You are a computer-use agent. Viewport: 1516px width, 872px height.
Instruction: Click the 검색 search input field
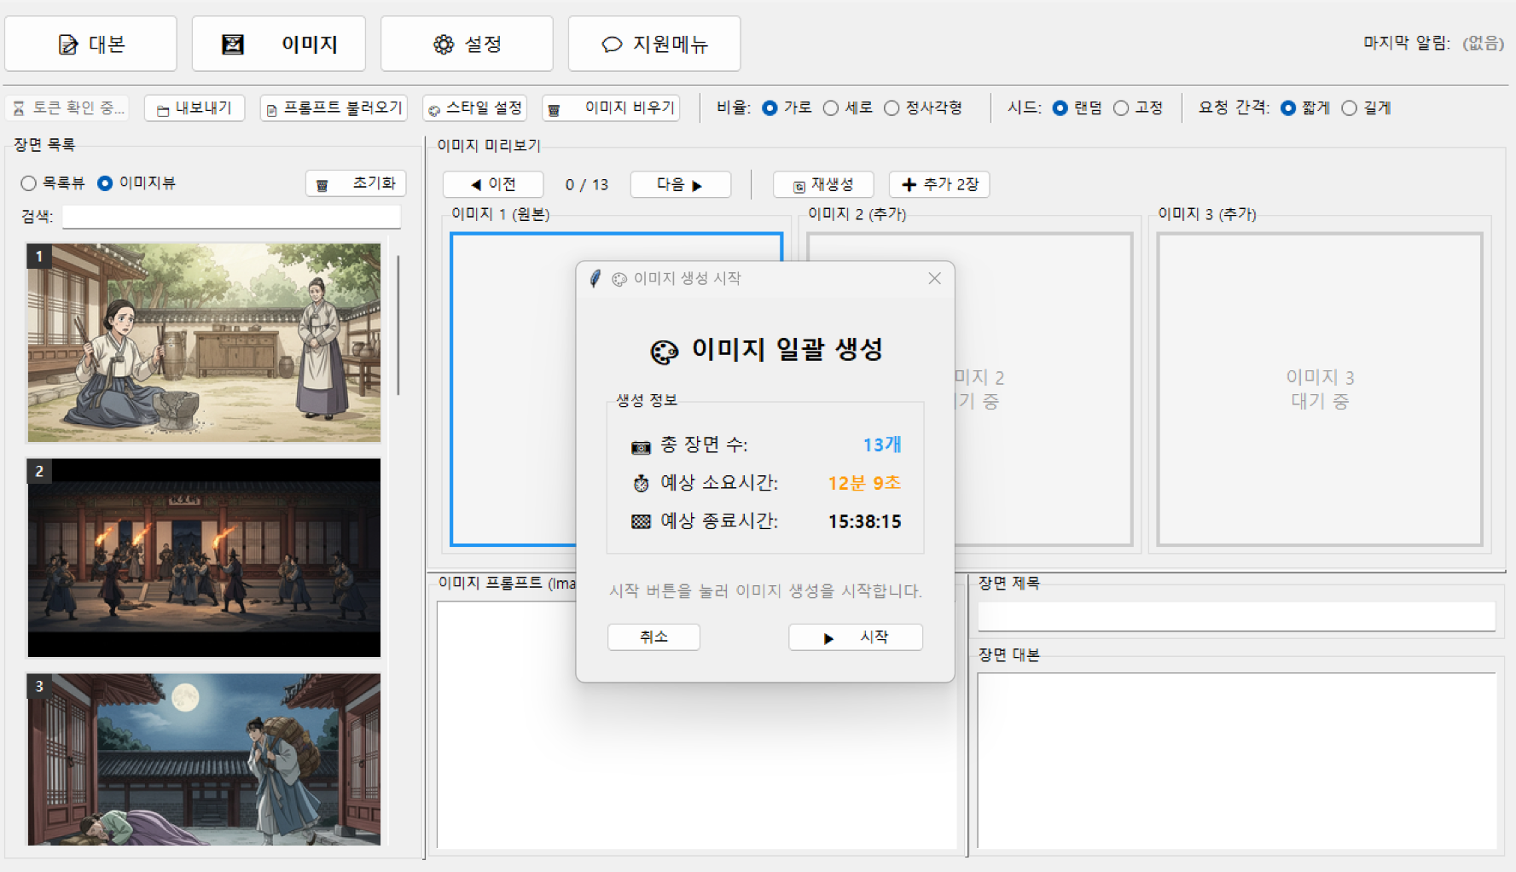tap(231, 217)
